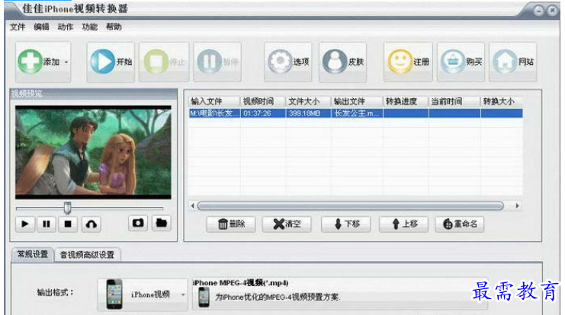Image resolution: width=565 pixels, height=315 pixels.
Task: Play the preview video
Action: [x=25, y=224]
